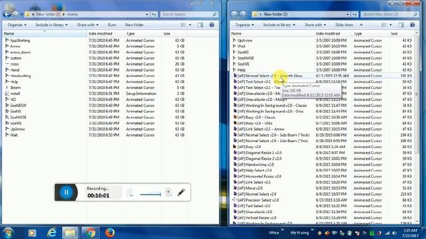Pause the screen recording

(x=66, y=193)
